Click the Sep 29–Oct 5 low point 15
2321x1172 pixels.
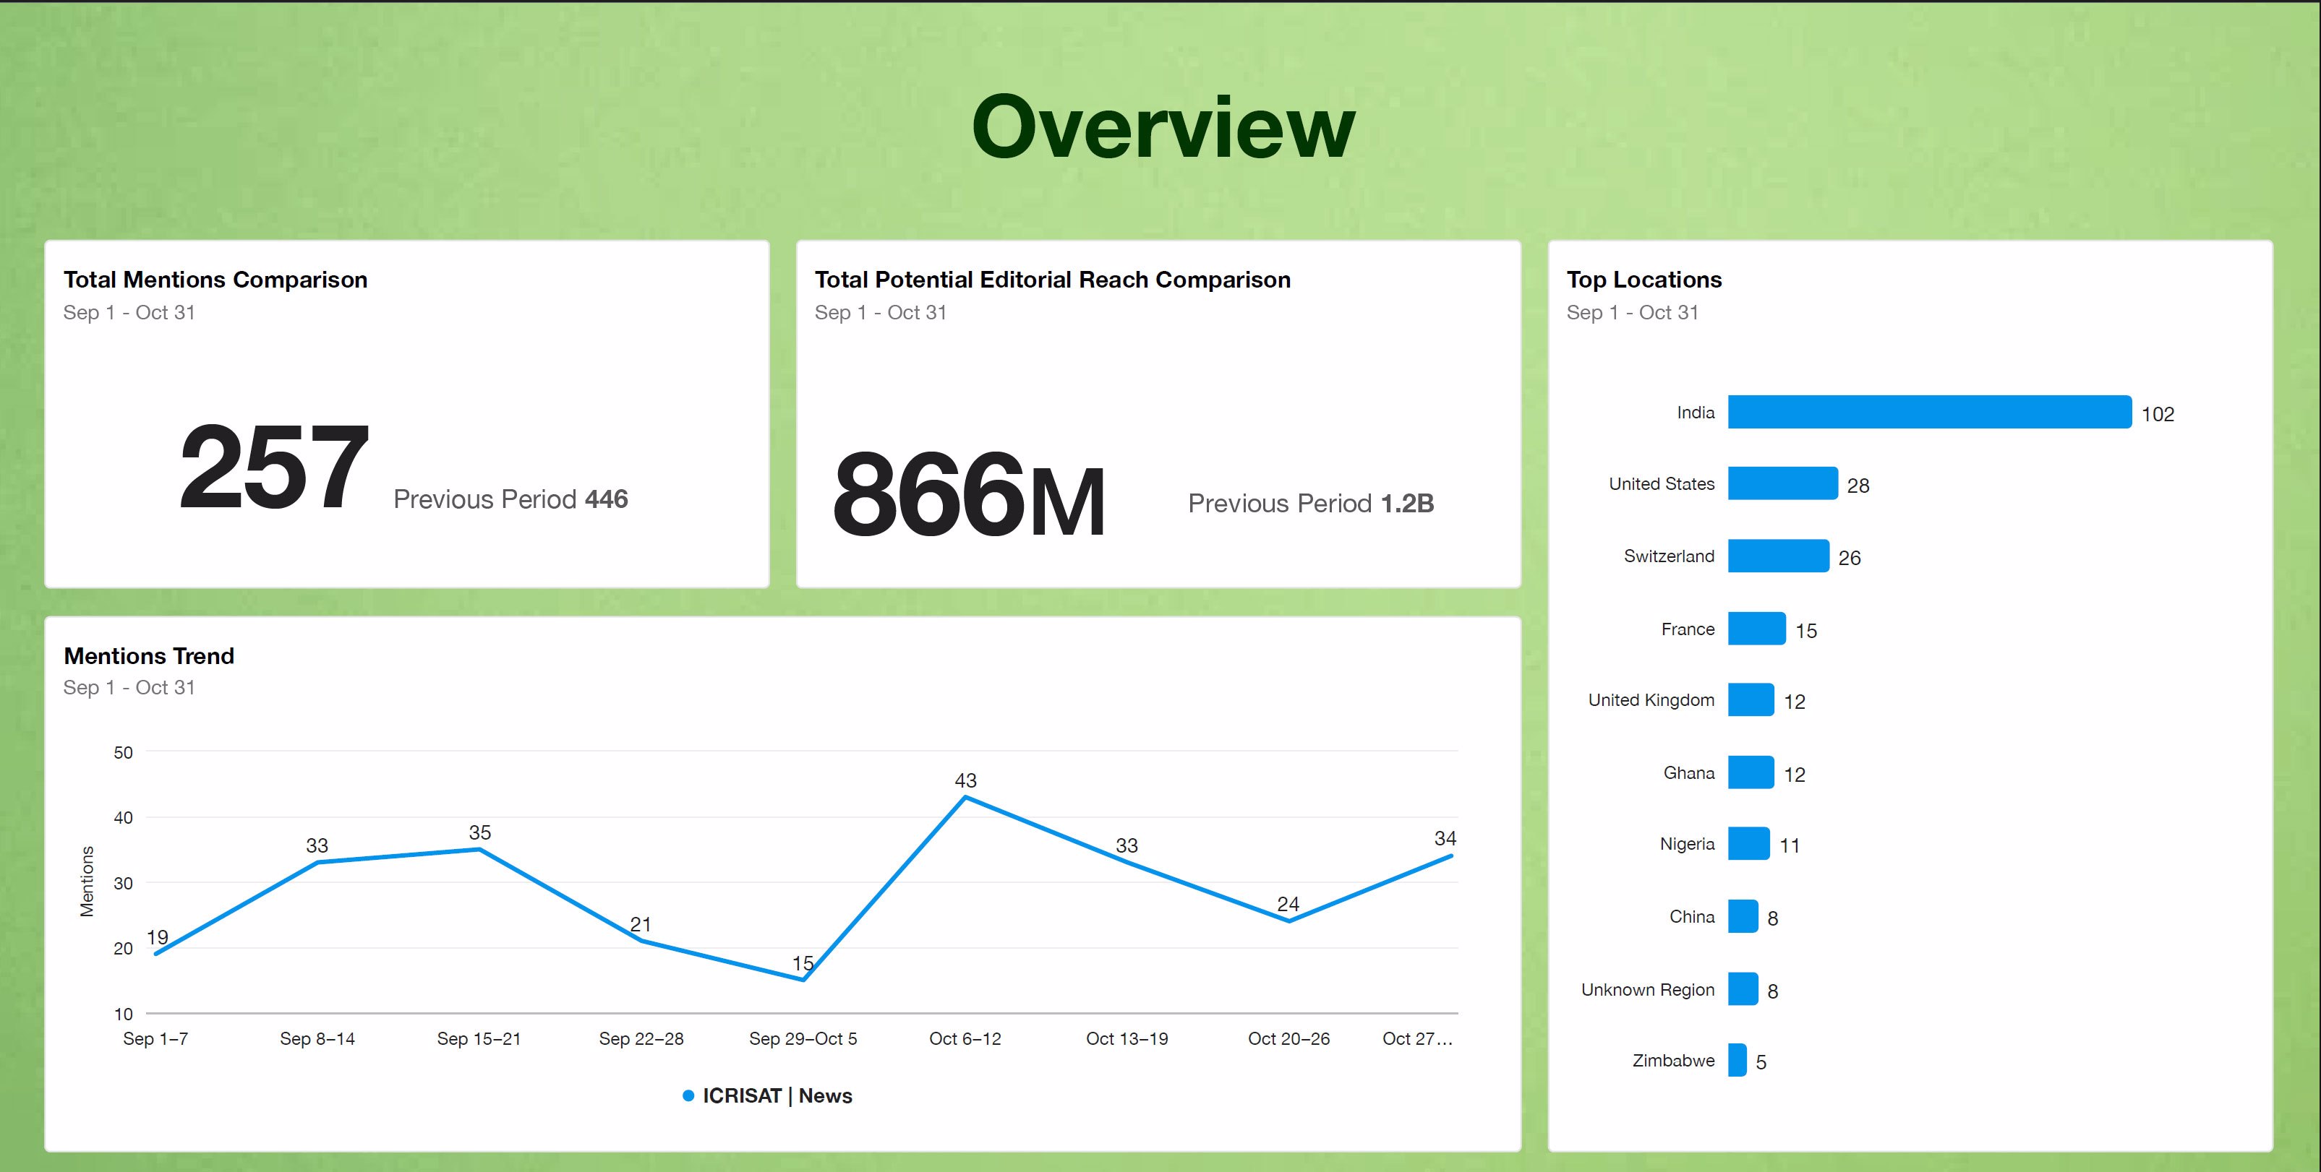(x=803, y=979)
